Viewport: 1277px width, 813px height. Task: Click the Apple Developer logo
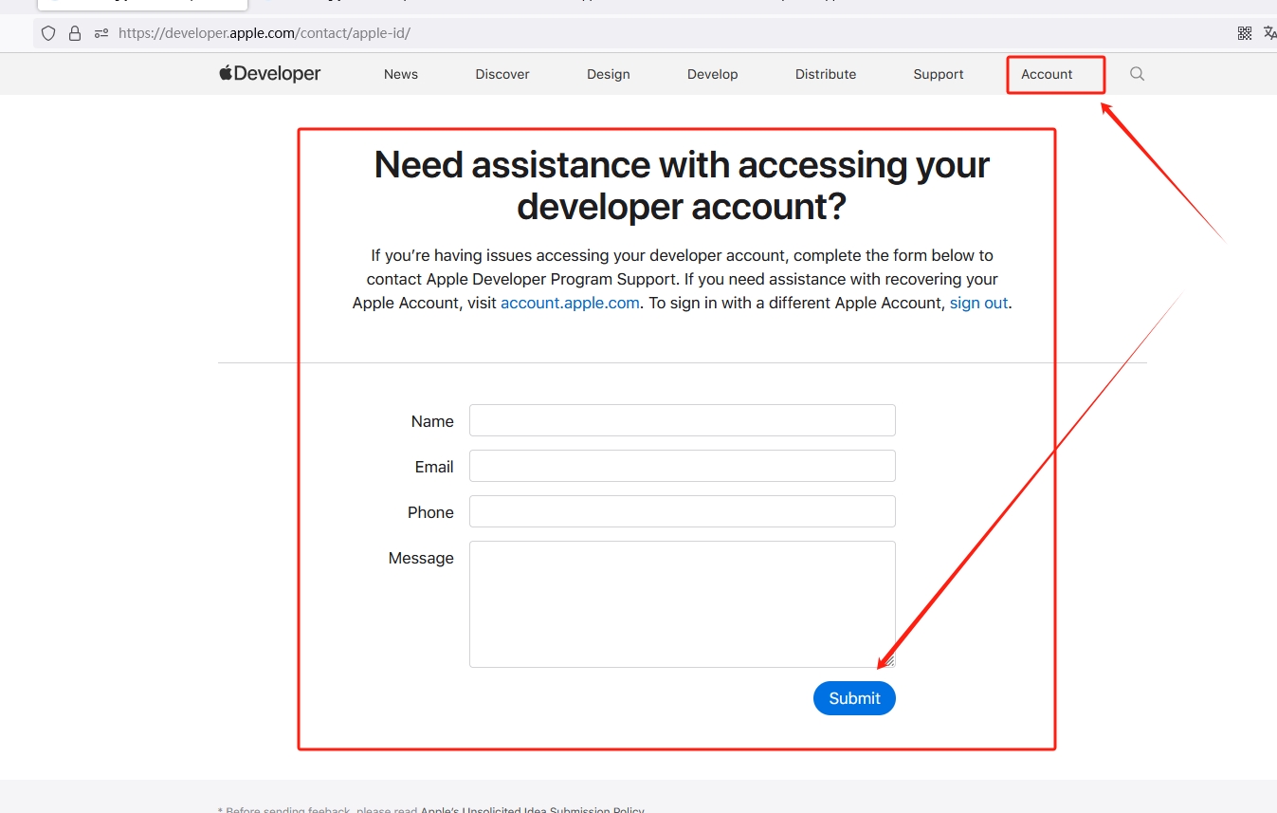270,74
